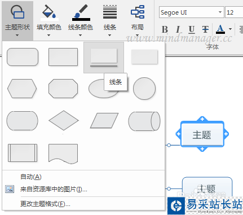The width and height of the screenshot is (243, 215).
Task: Select the borderless rectangle shape
Action: coord(144,57)
